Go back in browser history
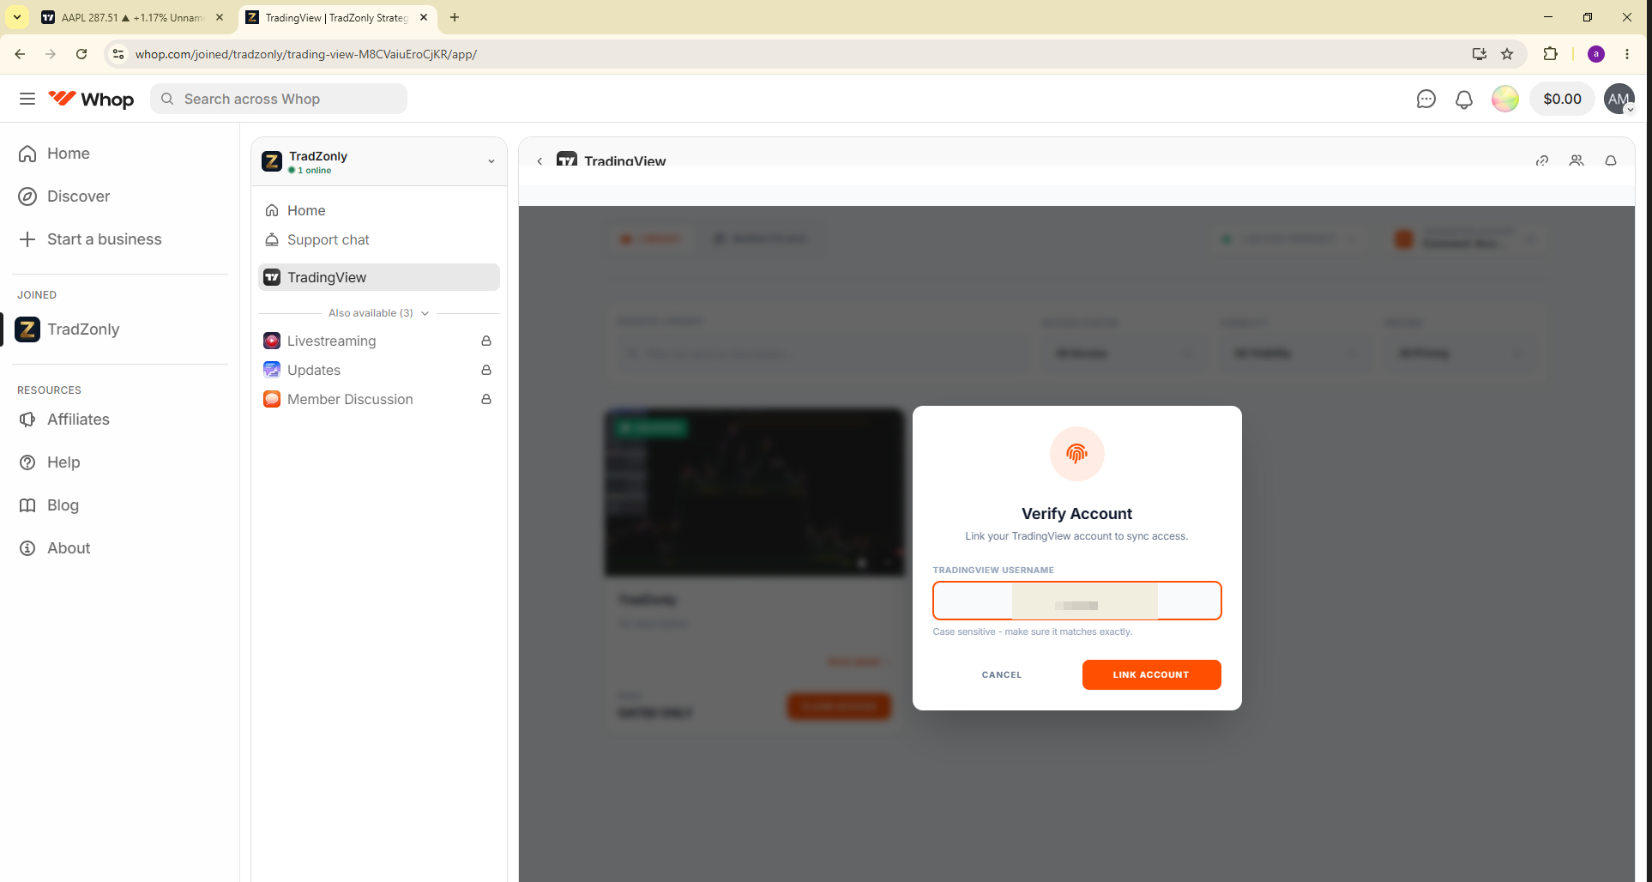The width and height of the screenshot is (1652, 882). [x=20, y=54]
